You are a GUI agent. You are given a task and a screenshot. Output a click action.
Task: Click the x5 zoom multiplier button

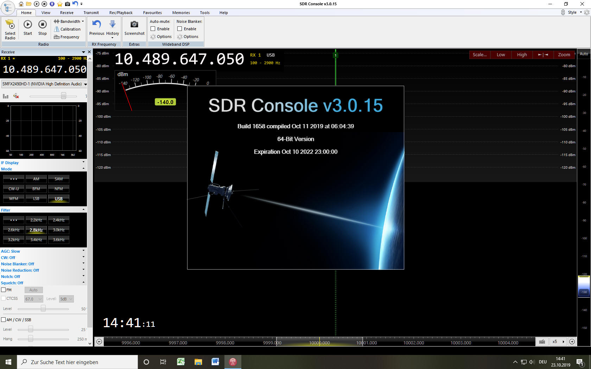(558, 342)
